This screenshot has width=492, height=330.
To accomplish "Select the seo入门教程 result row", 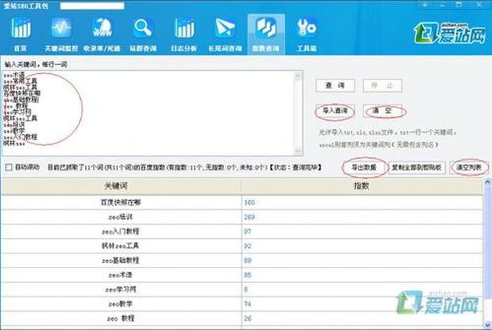I will click(242, 231).
